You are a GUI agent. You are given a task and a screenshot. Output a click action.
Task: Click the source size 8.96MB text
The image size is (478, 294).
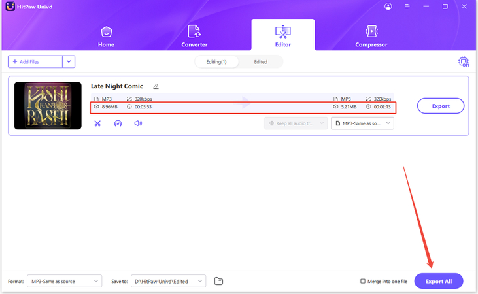click(109, 107)
